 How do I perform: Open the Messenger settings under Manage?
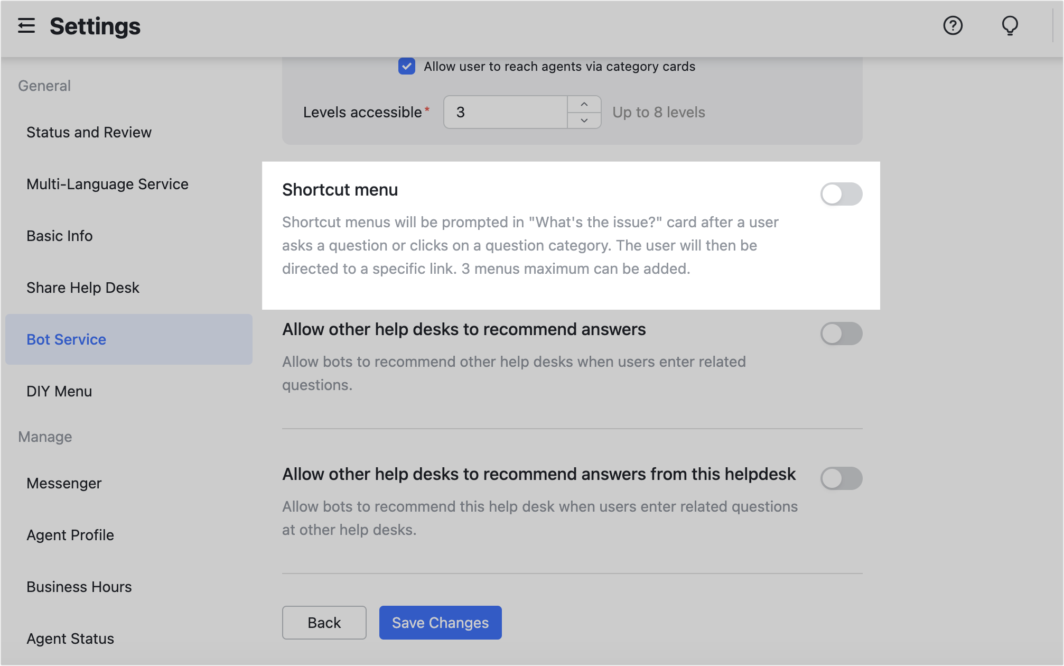click(64, 483)
